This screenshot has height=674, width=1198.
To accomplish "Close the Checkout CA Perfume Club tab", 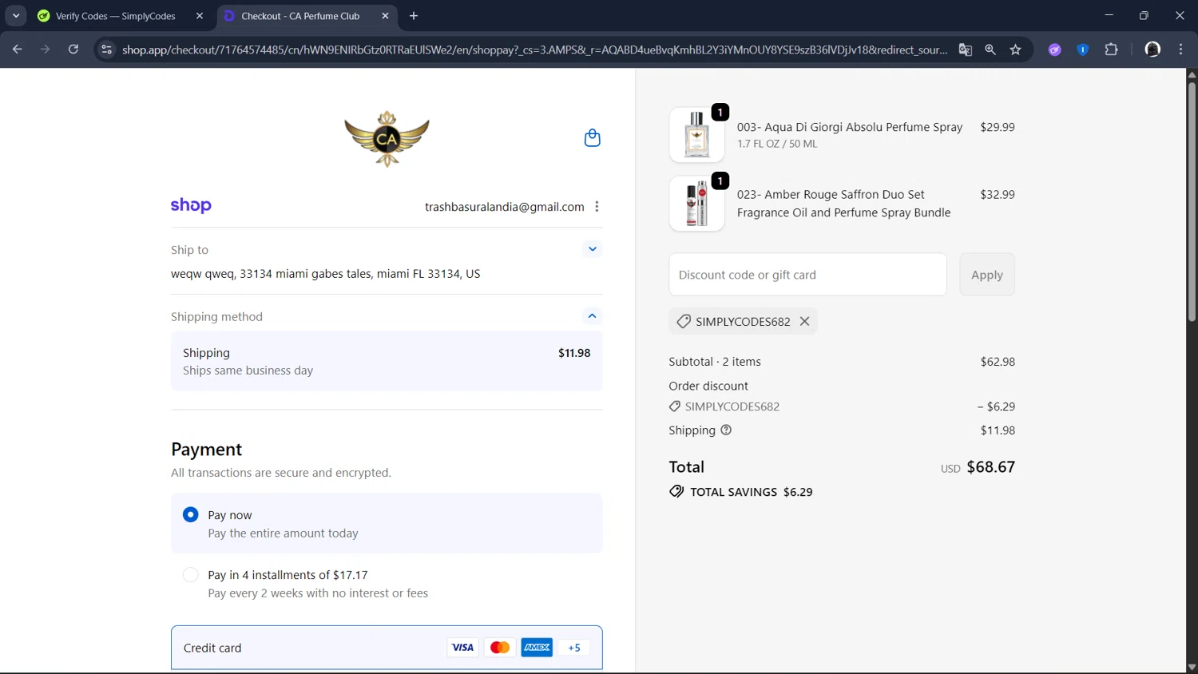I will (x=385, y=16).
